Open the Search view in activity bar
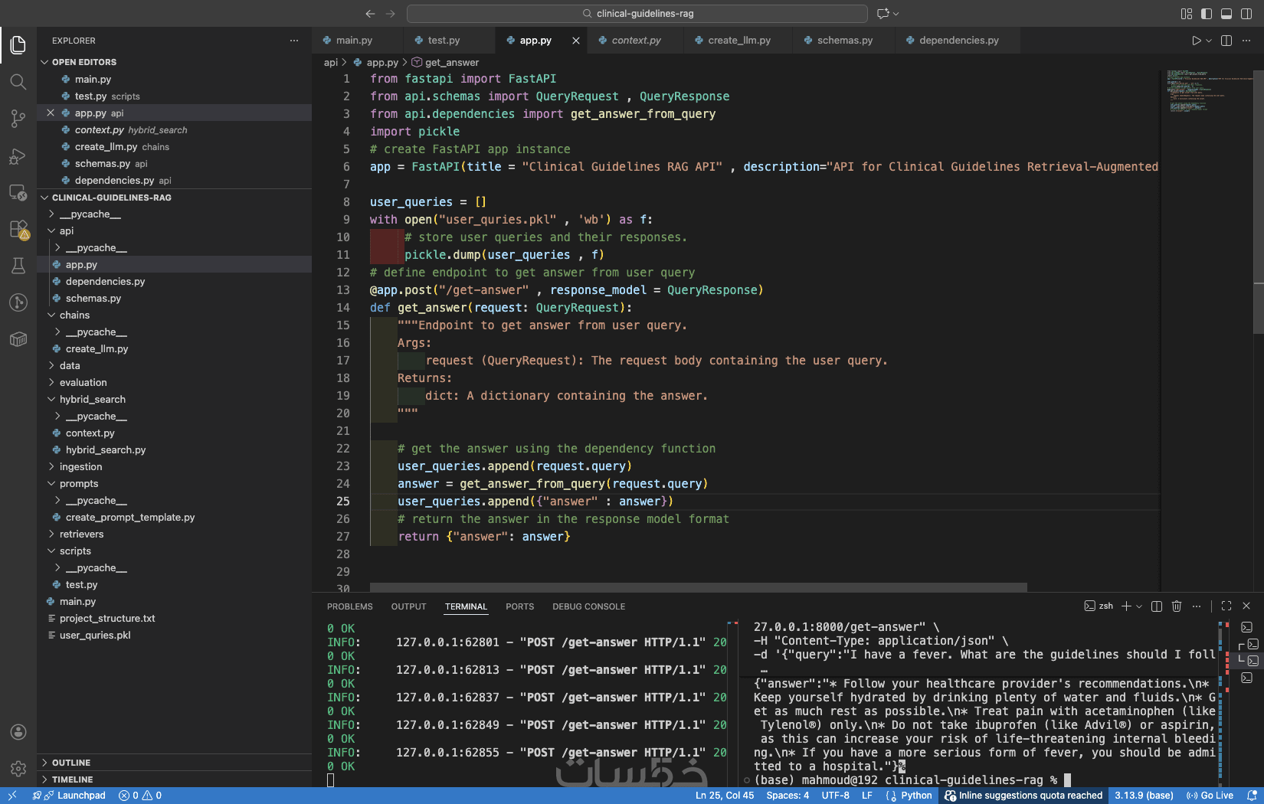Screen dimensions: 1264x804 click(18, 82)
